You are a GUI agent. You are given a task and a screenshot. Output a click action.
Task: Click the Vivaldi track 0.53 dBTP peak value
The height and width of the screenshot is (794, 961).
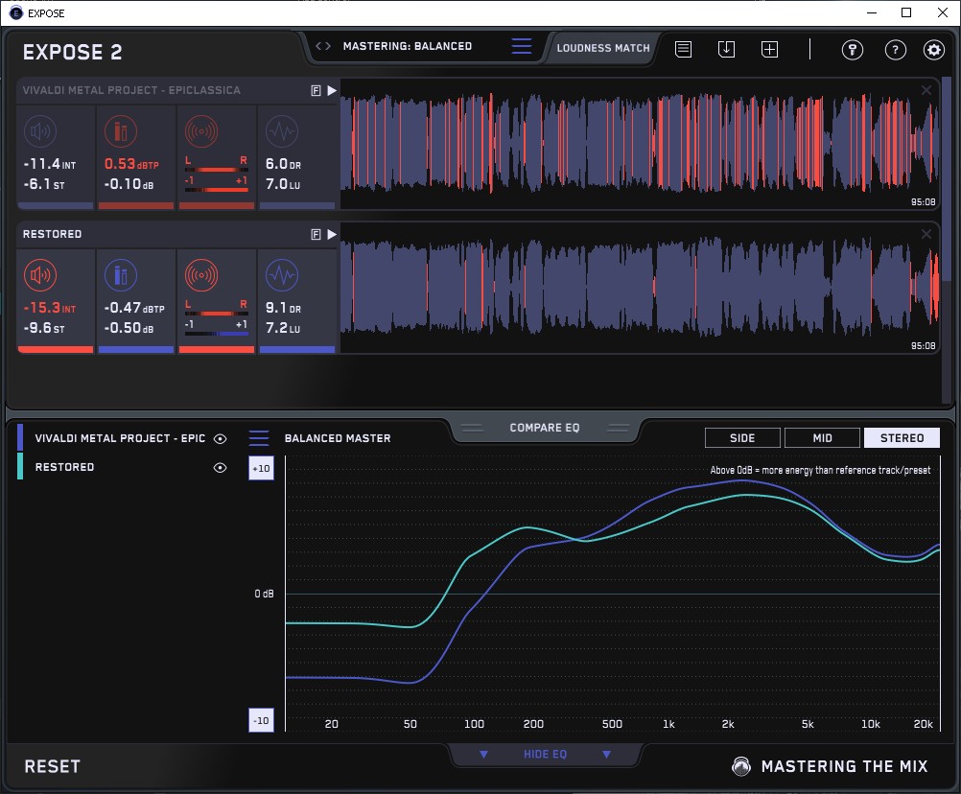point(131,164)
